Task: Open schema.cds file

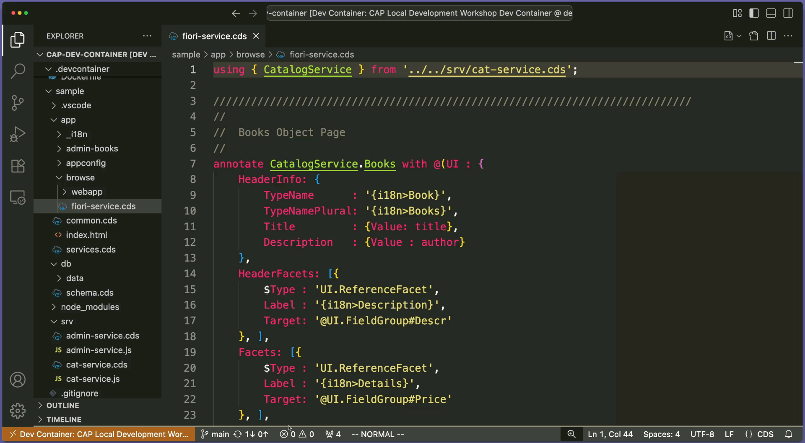Action: (97, 293)
